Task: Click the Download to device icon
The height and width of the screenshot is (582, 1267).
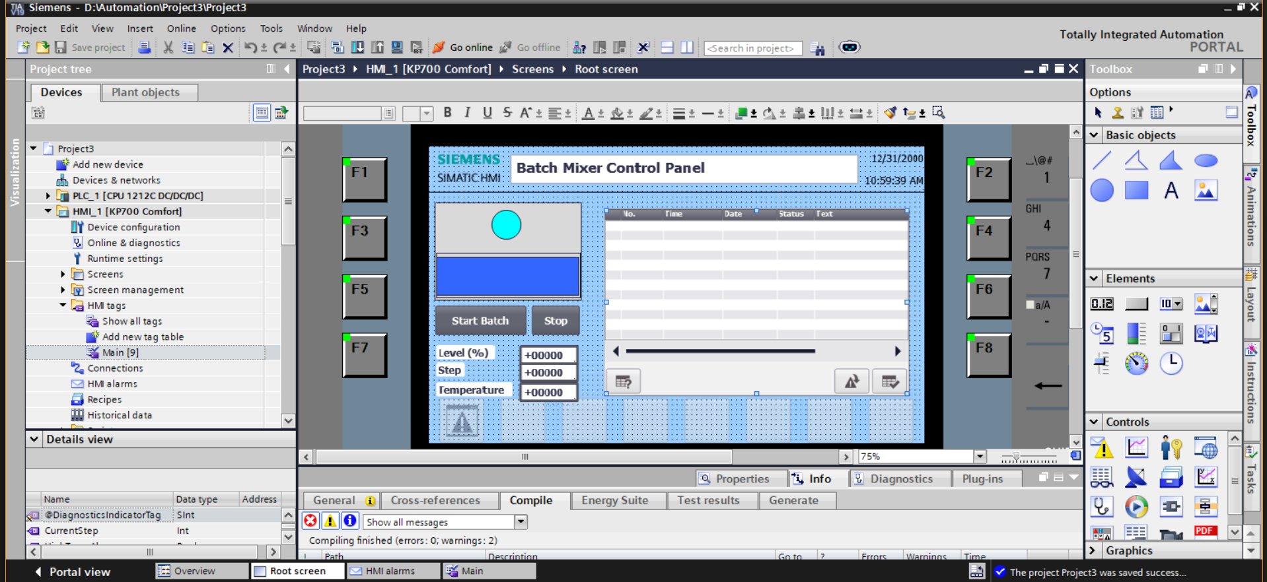Action: [357, 48]
